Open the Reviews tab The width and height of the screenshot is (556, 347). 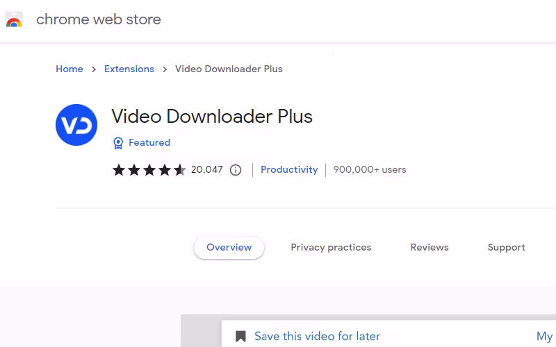pos(430,247)
